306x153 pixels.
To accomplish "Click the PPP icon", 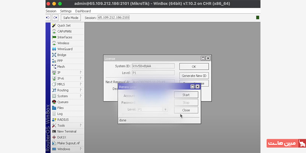I will [54, 61].
